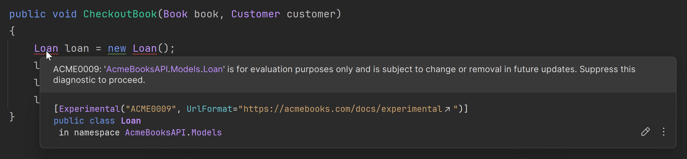Click the UrlFormat property in tooltip

tap(209, 109)
